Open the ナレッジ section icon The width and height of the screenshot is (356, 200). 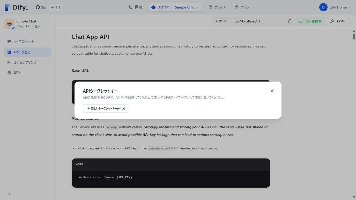click(x=210, y=7)
